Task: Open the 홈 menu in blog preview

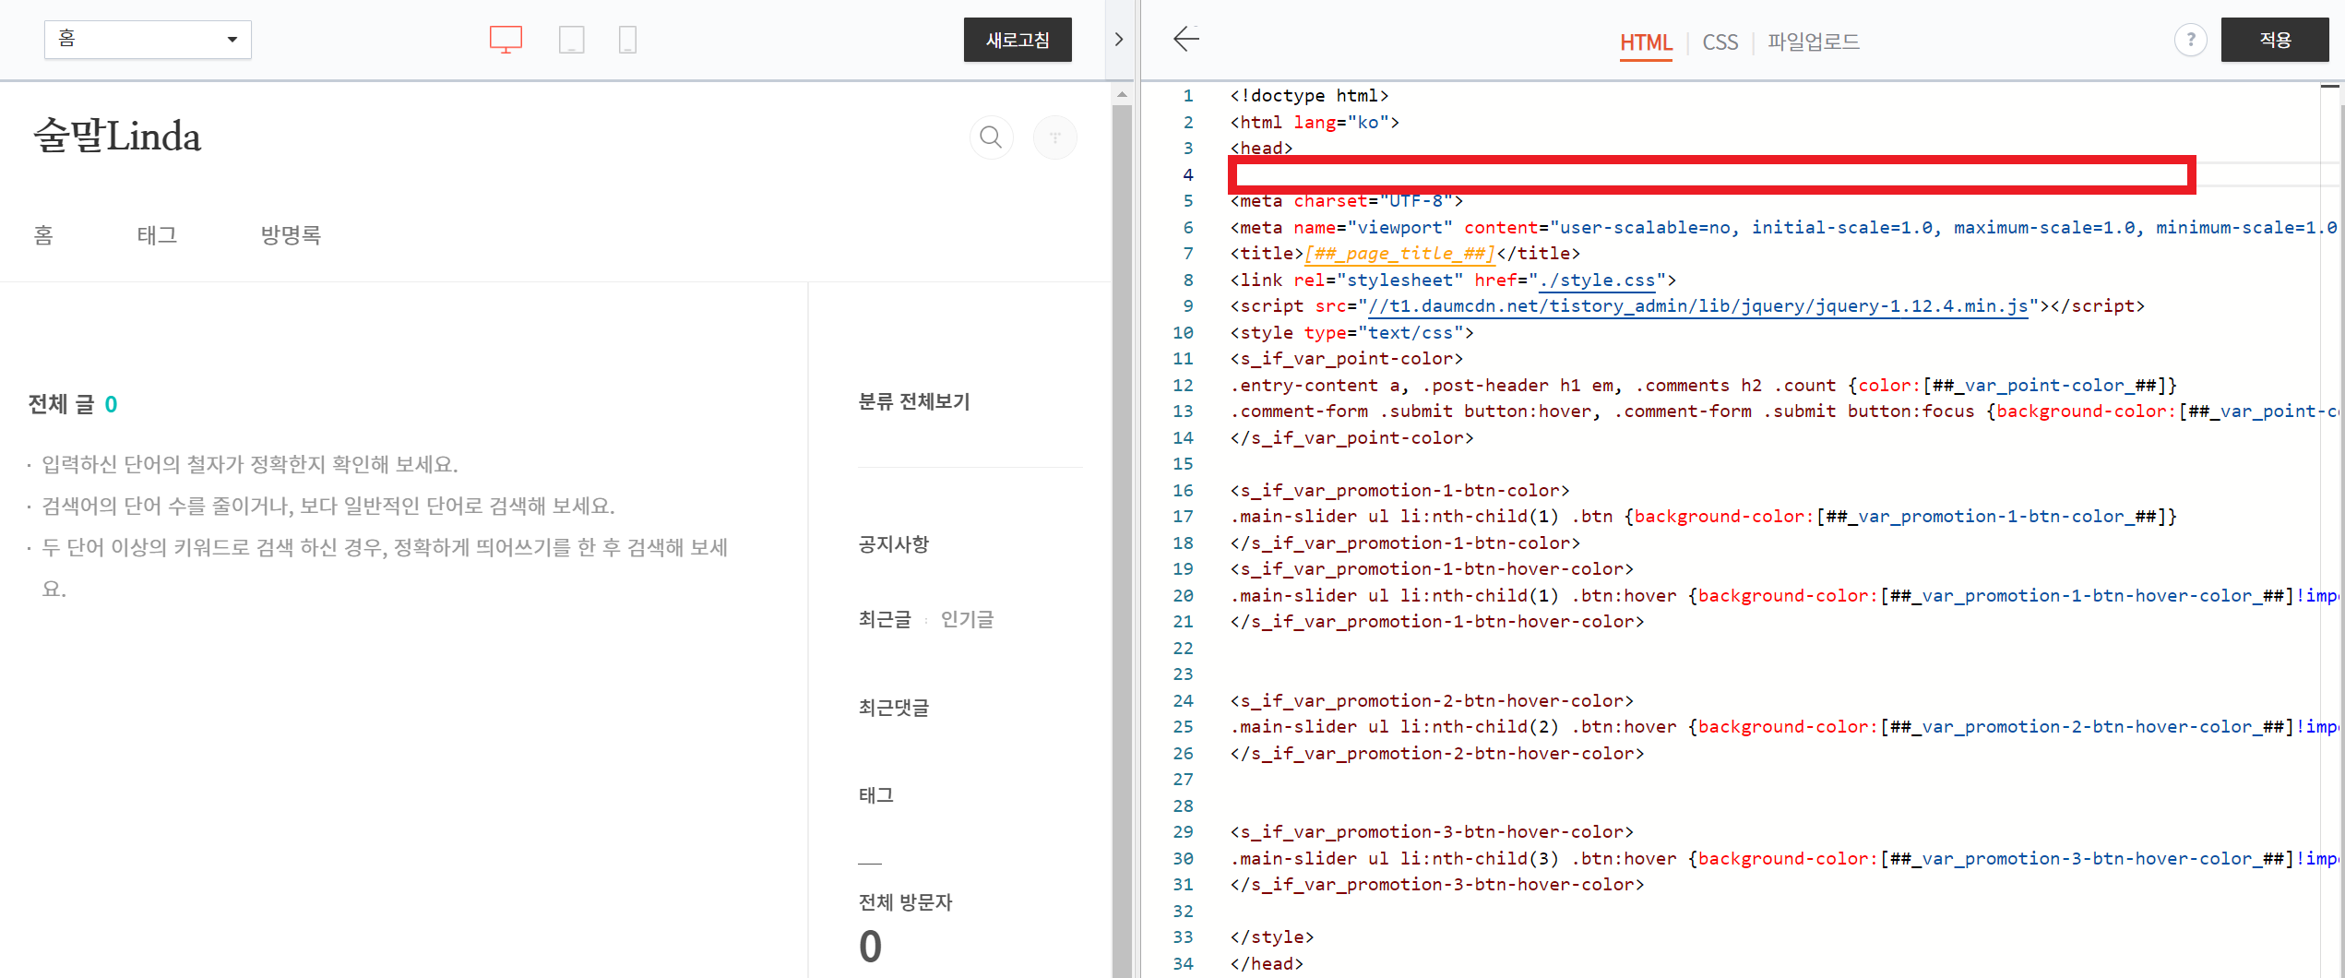Action: 43,235
